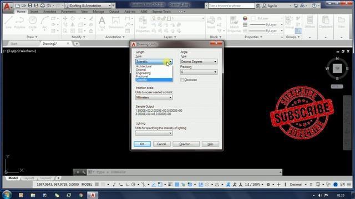
Task: Switch to the Parametric ribbon tab
Action: [69, 12]
